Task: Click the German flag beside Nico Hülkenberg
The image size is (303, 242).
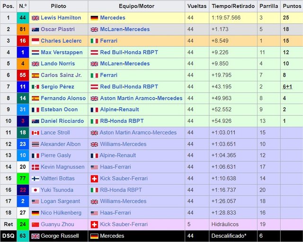Action: pos(36,213)
